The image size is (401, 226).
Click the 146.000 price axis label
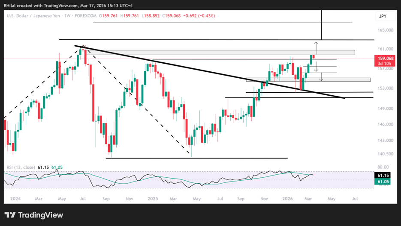pos(386,124)
